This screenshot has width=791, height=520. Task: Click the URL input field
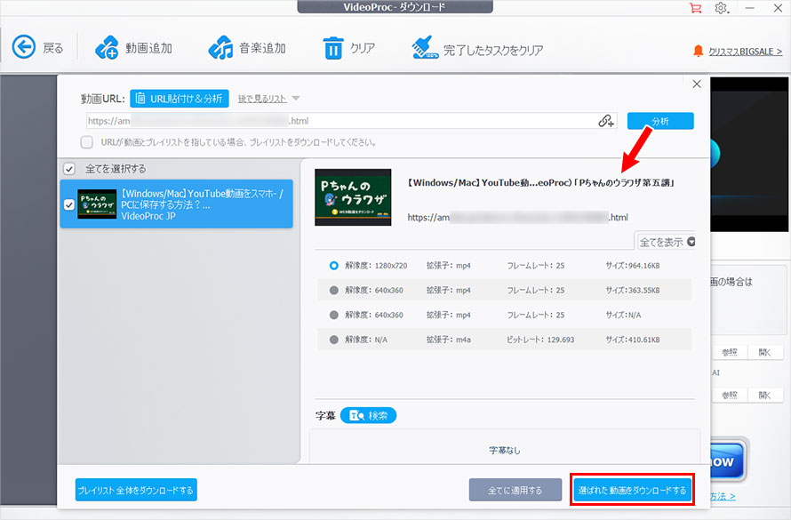pos(356,120)
